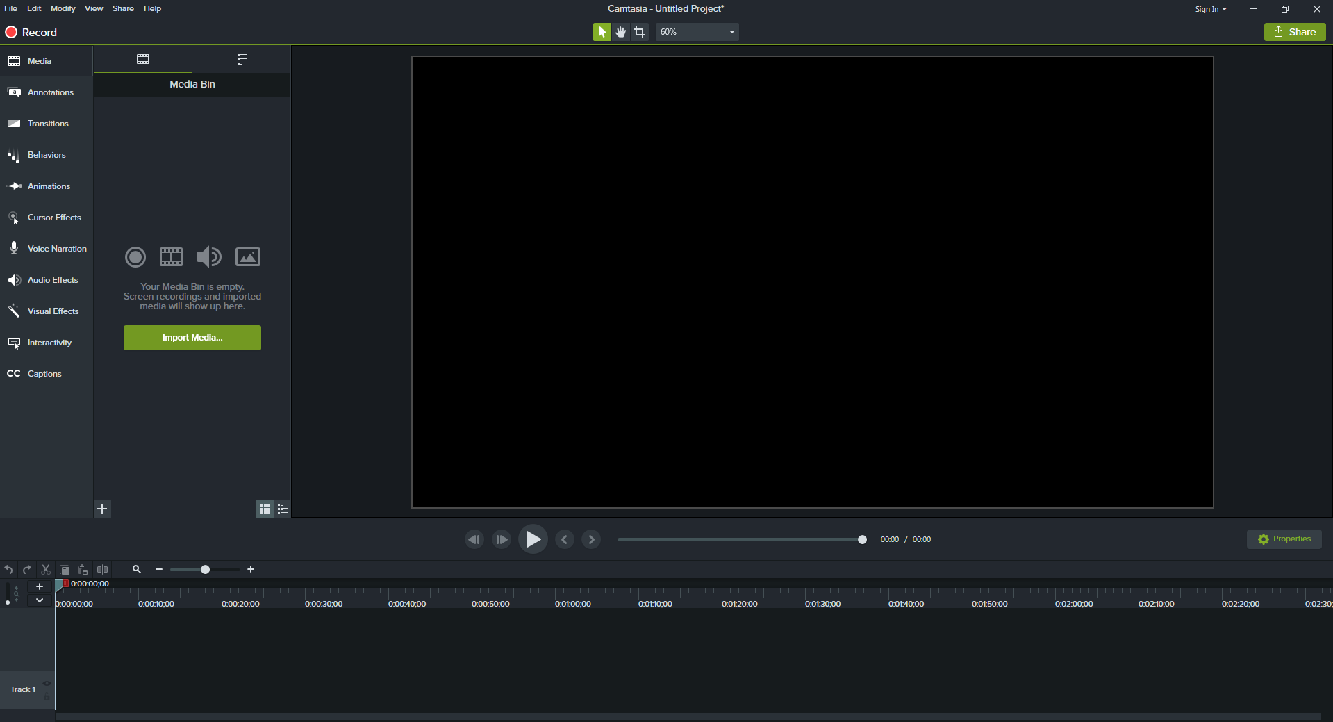Click the Undo arrow on timeline toolbar
The width and height of the screenshot is (1333, 722).
pos(8,570)
